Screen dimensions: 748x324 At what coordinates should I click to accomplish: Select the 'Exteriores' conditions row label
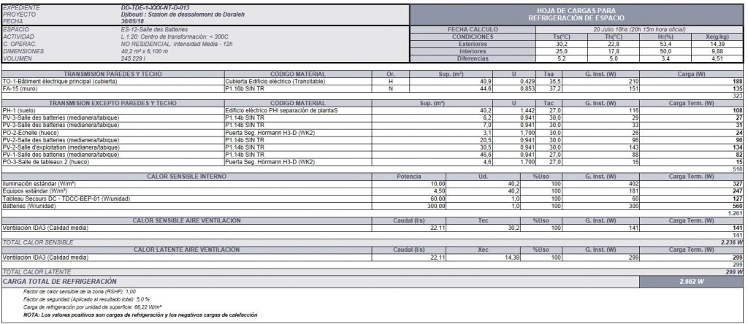473,44
